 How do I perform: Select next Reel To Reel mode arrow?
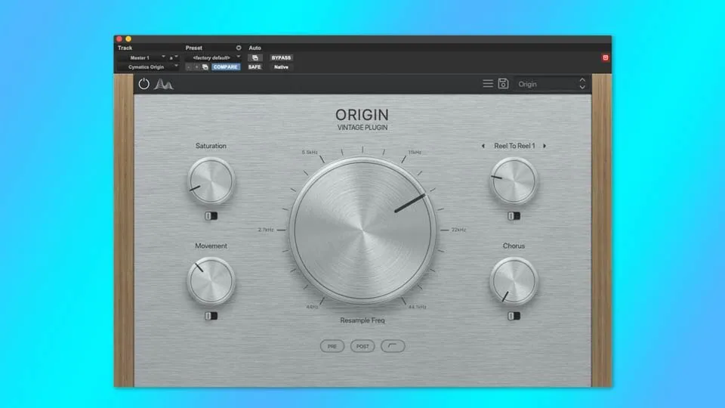[x=545, y=146]
